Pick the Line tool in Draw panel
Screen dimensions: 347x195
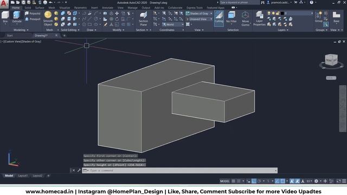click(89, 19)
